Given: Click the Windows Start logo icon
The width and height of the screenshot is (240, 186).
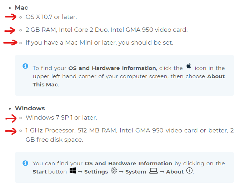Looking at the screenshot, I should (72, 171).
